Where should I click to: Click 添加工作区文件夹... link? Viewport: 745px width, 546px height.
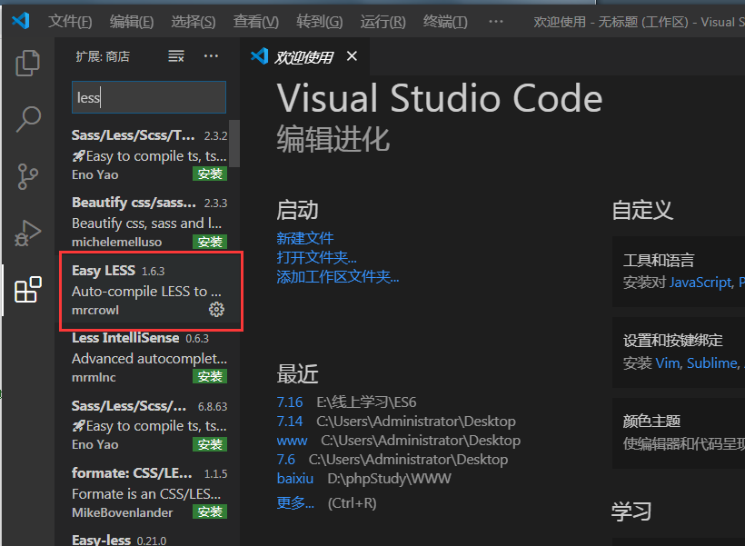(x=338, y=276)
